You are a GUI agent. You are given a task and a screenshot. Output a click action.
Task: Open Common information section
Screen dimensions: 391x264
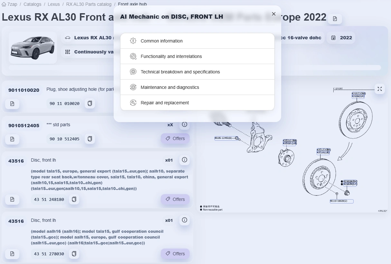(x=197, y=41)
